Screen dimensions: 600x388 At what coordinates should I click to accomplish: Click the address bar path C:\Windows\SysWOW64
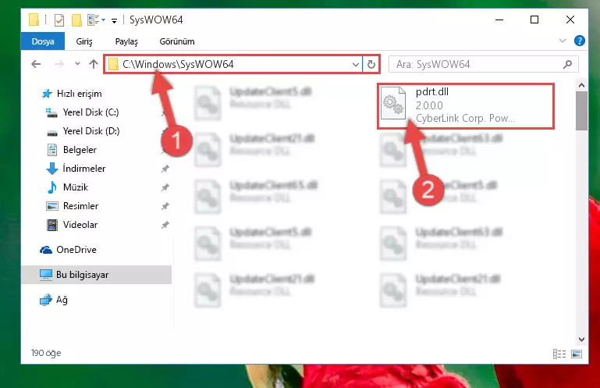tap(178, 64)
